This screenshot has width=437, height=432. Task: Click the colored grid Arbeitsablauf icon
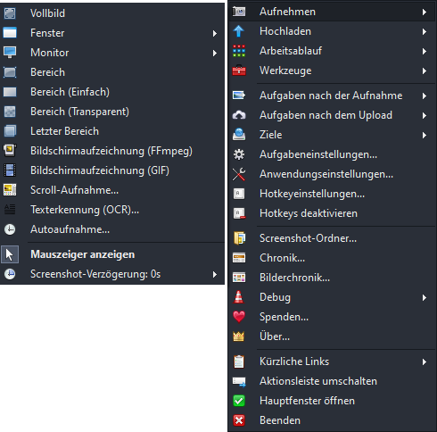pyautogui.click(x=239, y=51)
